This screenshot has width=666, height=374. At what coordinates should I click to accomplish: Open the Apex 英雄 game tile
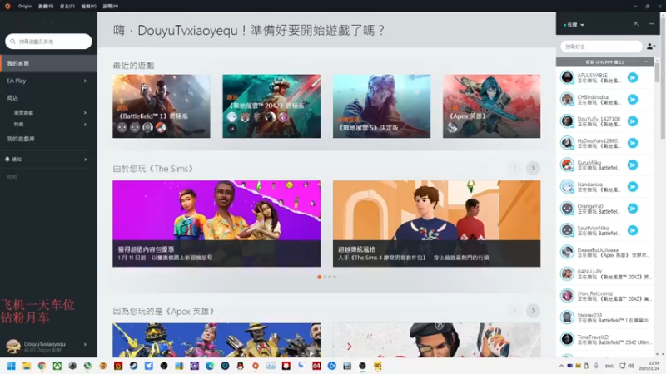[491, 106]
